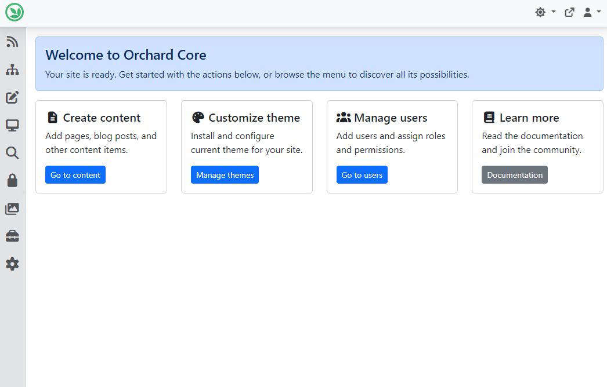
Task: Click the Orchard Core leaf logo
Action: click(15, 12)
